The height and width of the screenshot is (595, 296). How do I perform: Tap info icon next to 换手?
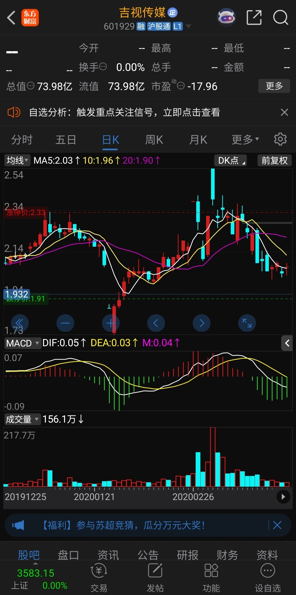(103, 67)
